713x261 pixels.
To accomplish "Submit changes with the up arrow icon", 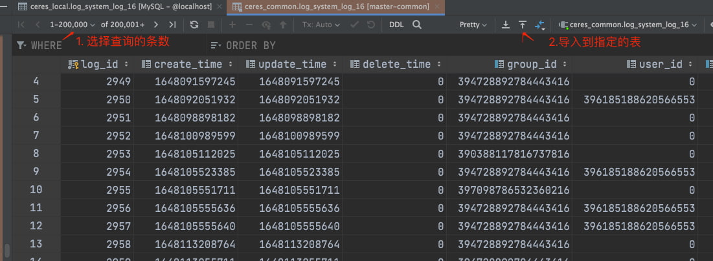I will 283,25.
